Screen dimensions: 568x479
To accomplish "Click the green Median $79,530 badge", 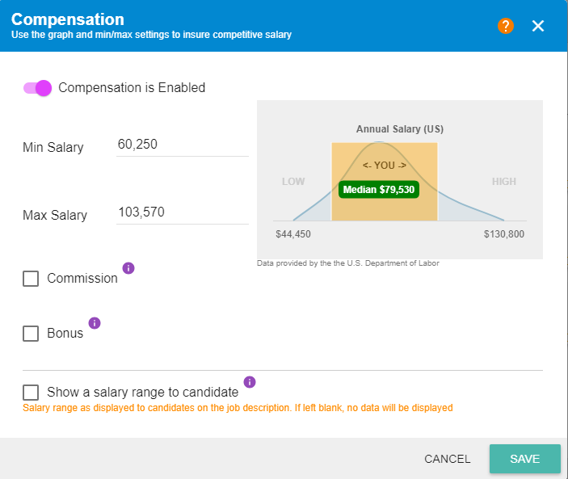I will (x=379, y=190).
